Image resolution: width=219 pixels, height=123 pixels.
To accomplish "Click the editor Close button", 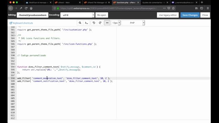I will tap(205, 15).
